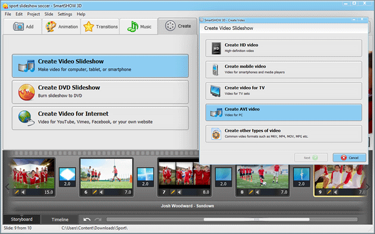Click the Cancel button in dialog
Image resolution: width=375 pixels, height=234 pixels.
[349, 158]
